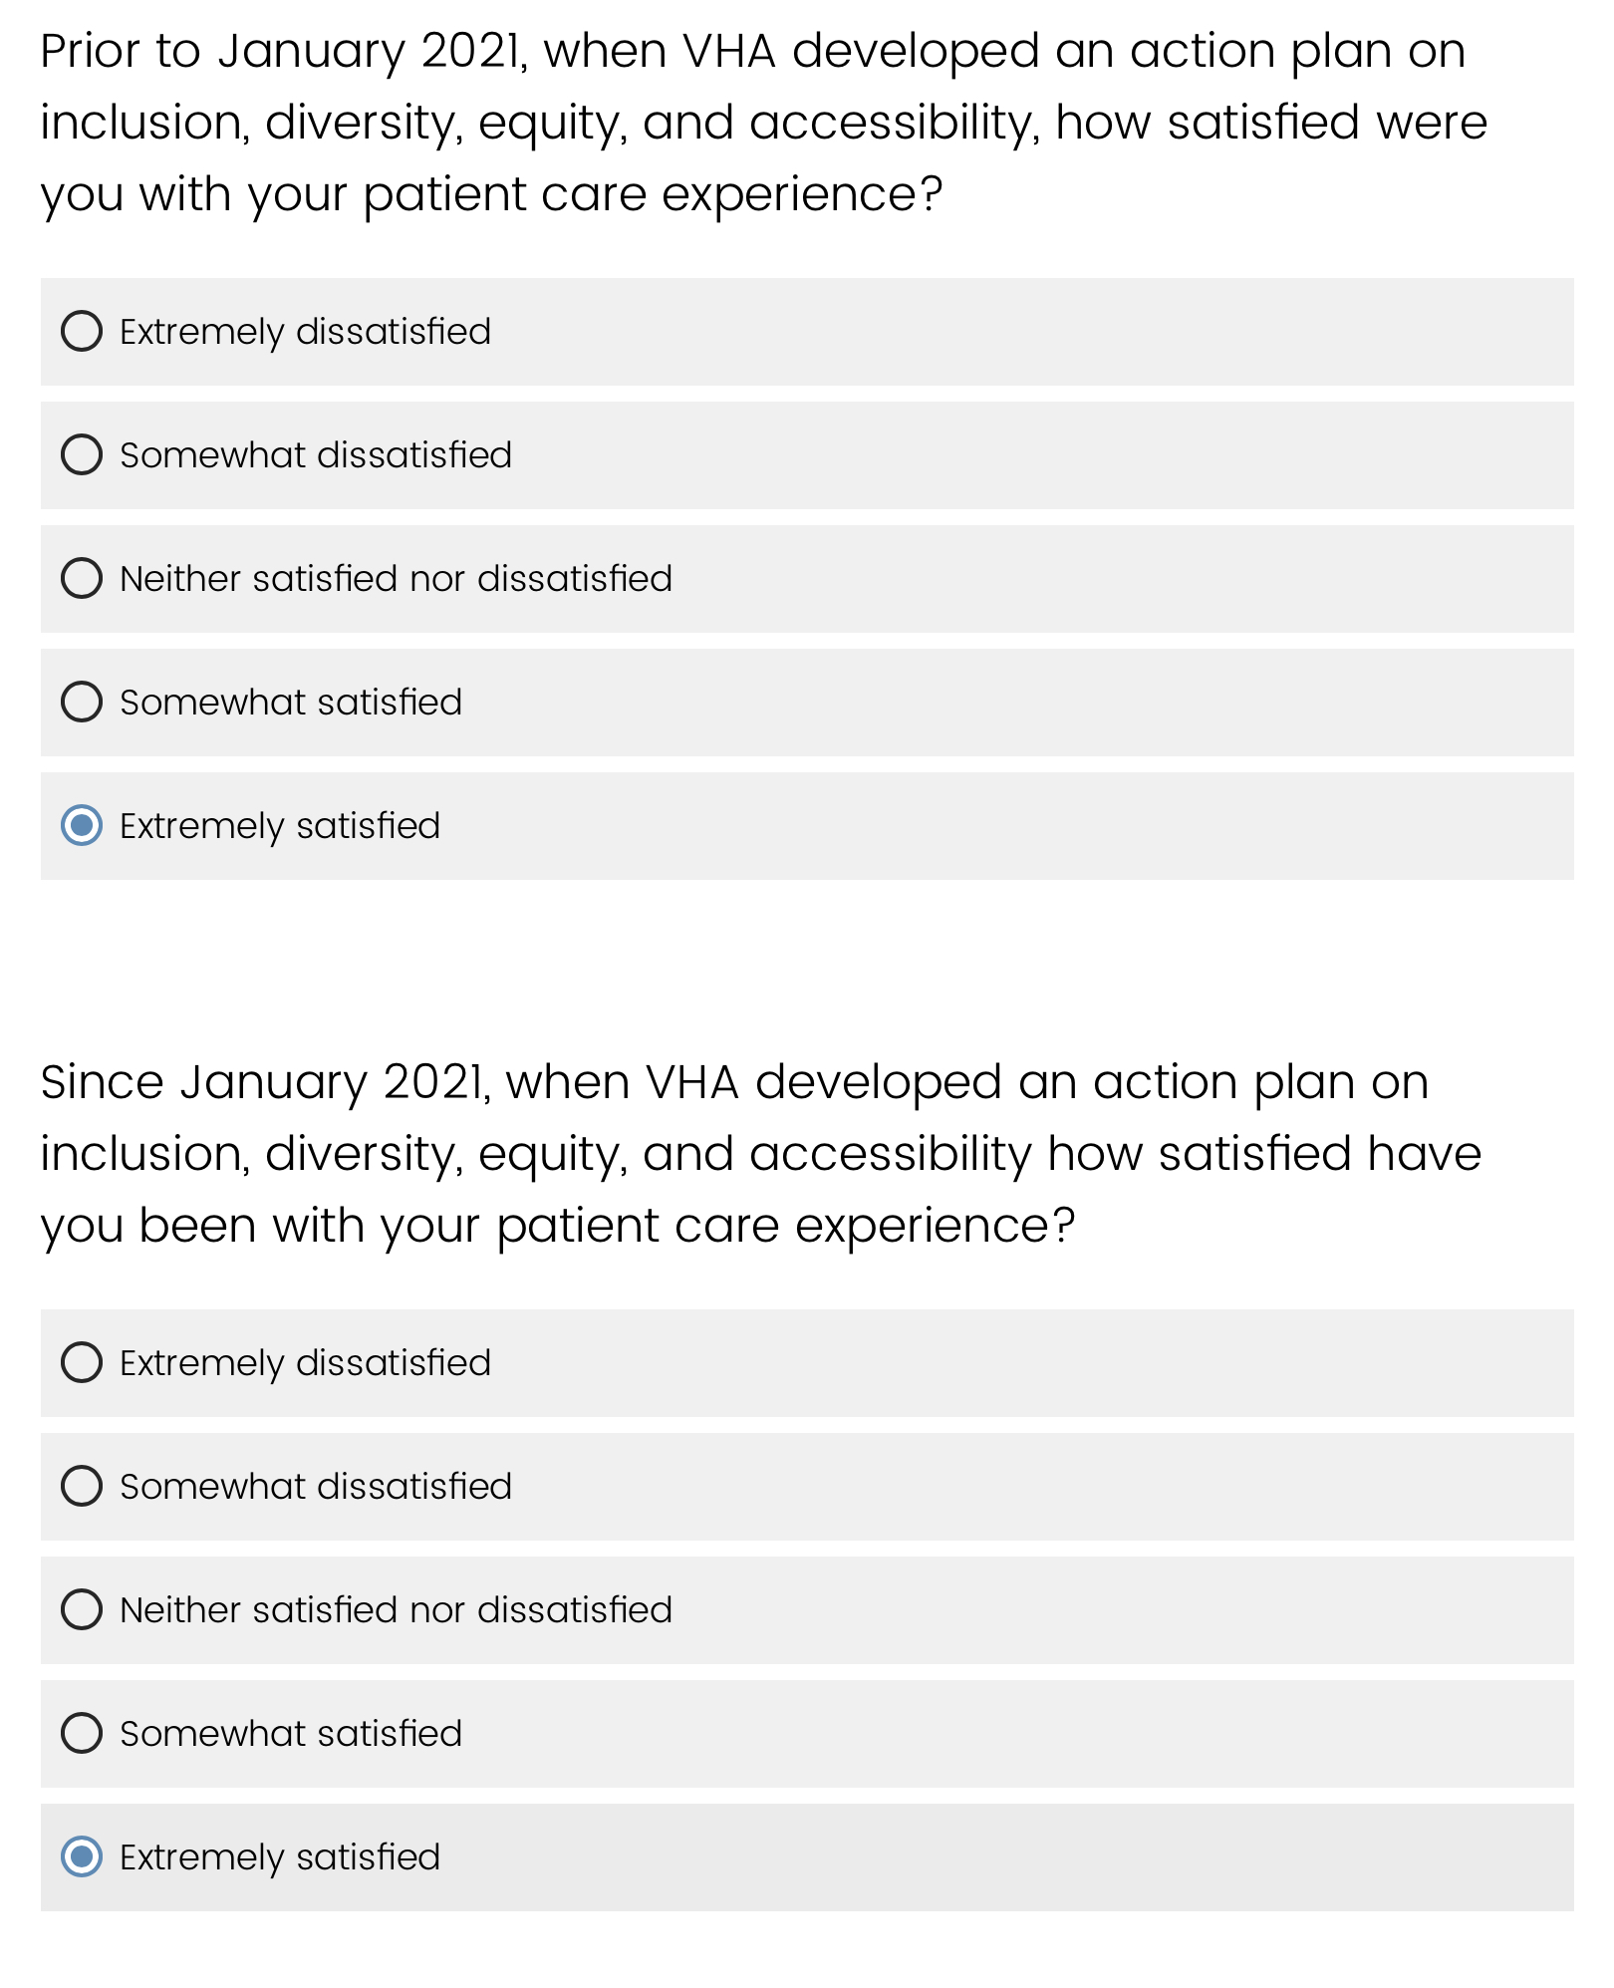Select 'Somewhat satisfied' under the Since January 2021 question
Image resolution: width=1614 pixels, height=1988 pixels.
[82, 1734]
